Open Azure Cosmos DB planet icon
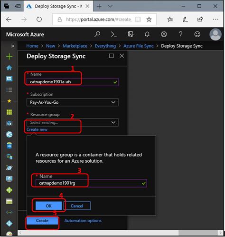225x237 pixels. click(9, 168)
